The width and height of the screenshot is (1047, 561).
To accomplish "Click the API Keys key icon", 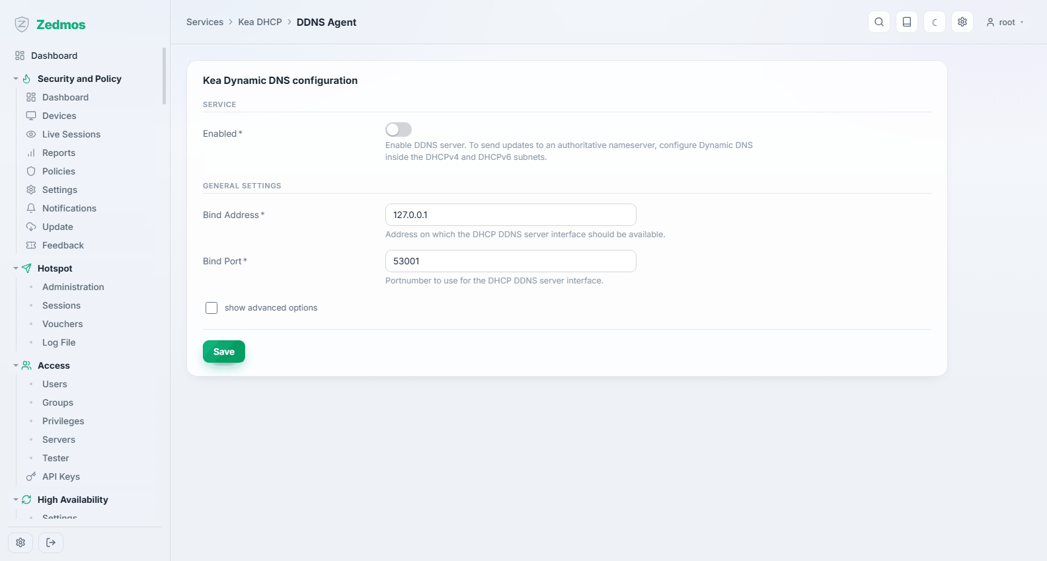I will (31, 476).
